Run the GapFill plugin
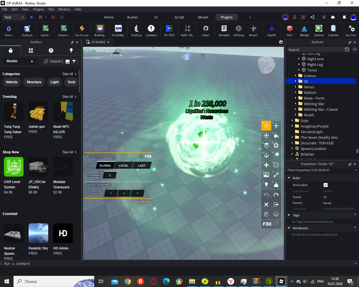Viewport: 359px width, 287px height. (271, 31)
